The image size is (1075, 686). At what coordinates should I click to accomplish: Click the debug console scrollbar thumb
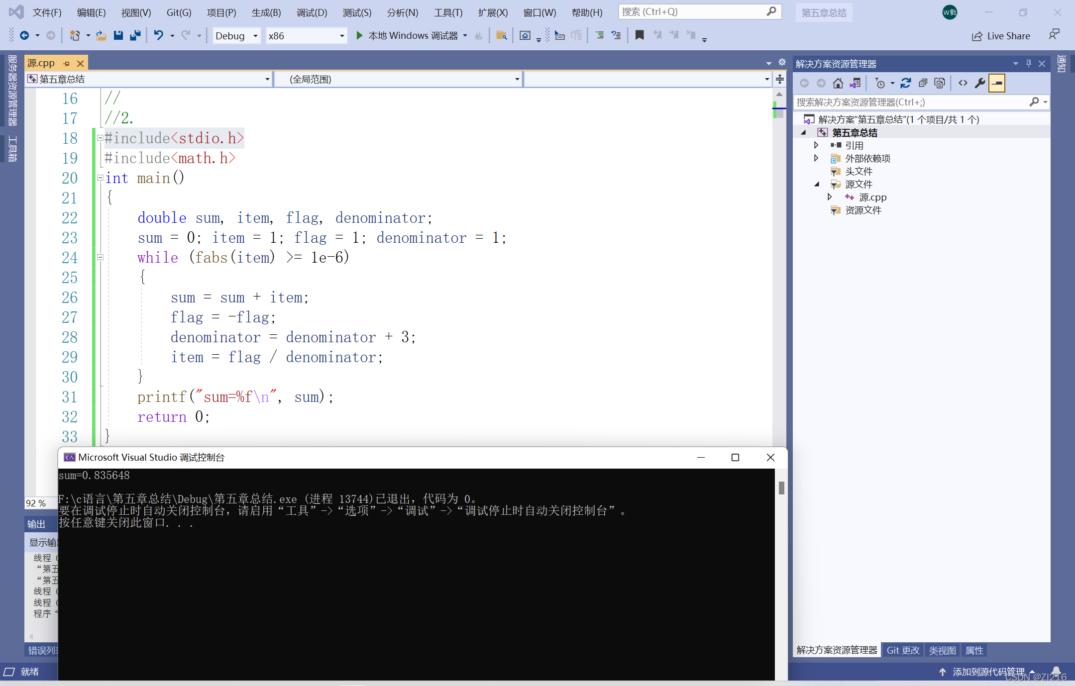tap(781, 488)
